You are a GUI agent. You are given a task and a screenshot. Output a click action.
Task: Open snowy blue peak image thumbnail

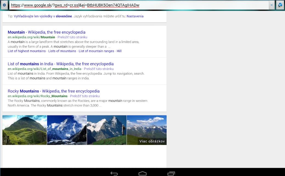click(67, 130)
